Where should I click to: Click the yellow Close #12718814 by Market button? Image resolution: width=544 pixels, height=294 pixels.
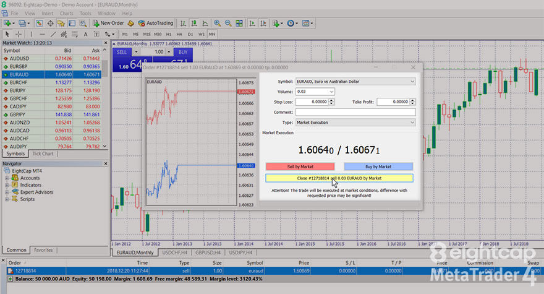(x=339, y=178)
